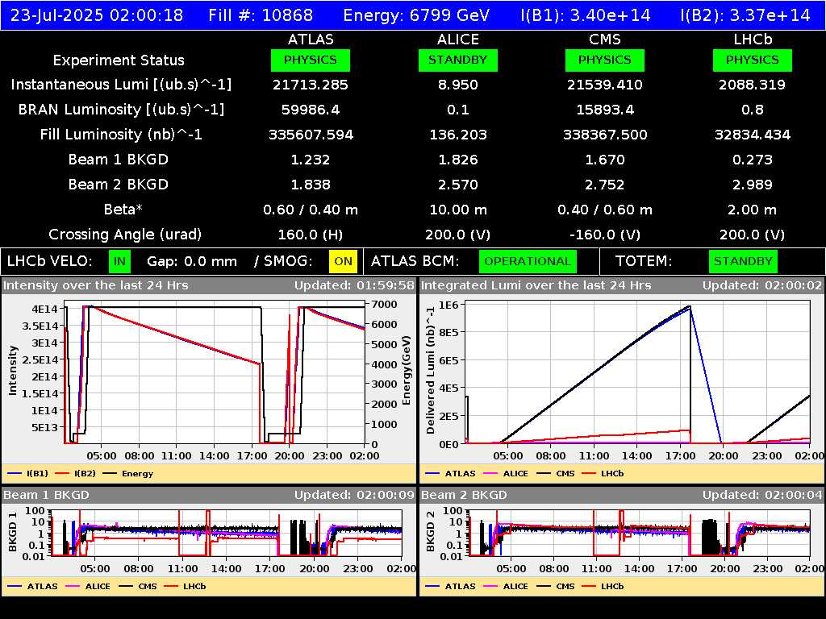
Task: Click the Beam 2 BKGD Updated: 02:00:04 timestamp
Action: pos(762,495)
